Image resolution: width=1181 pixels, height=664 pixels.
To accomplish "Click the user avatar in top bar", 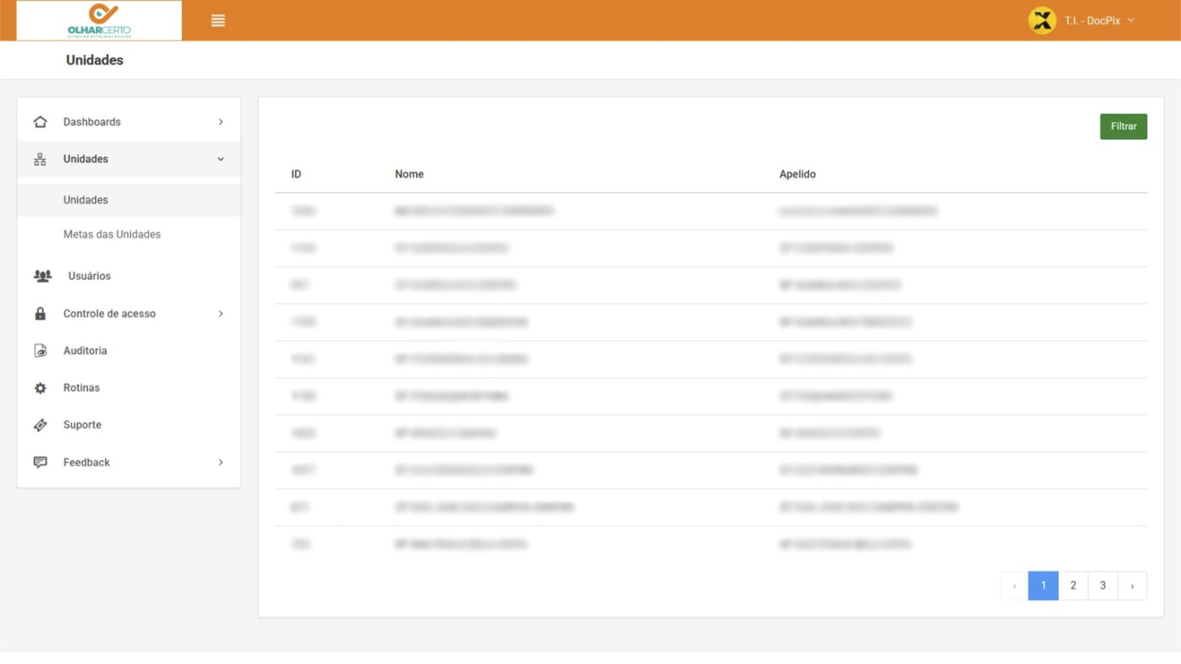I will click(1042, 20).
